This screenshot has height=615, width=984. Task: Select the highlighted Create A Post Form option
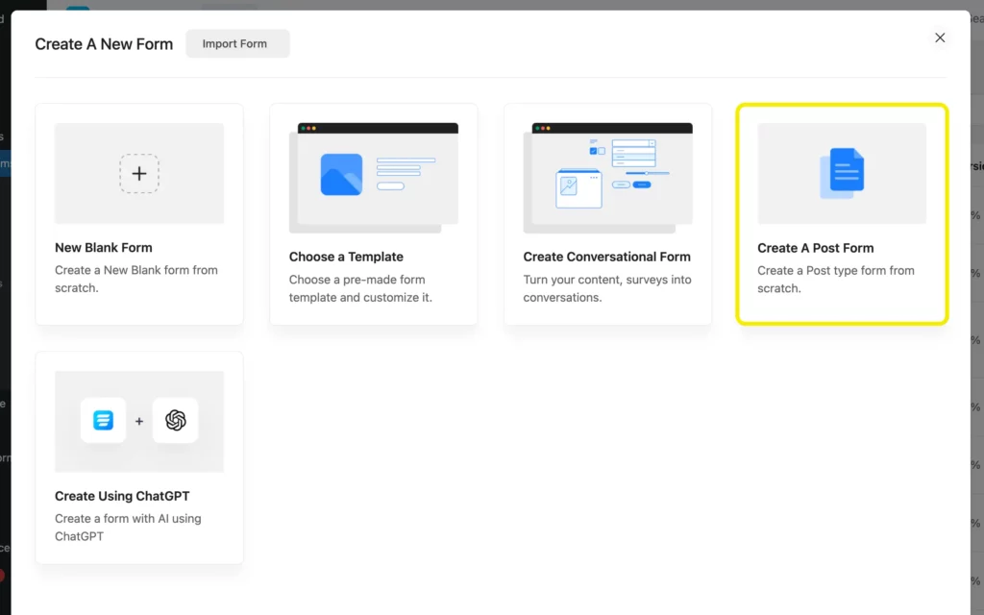pyautogui.click(x=842, y=212)
